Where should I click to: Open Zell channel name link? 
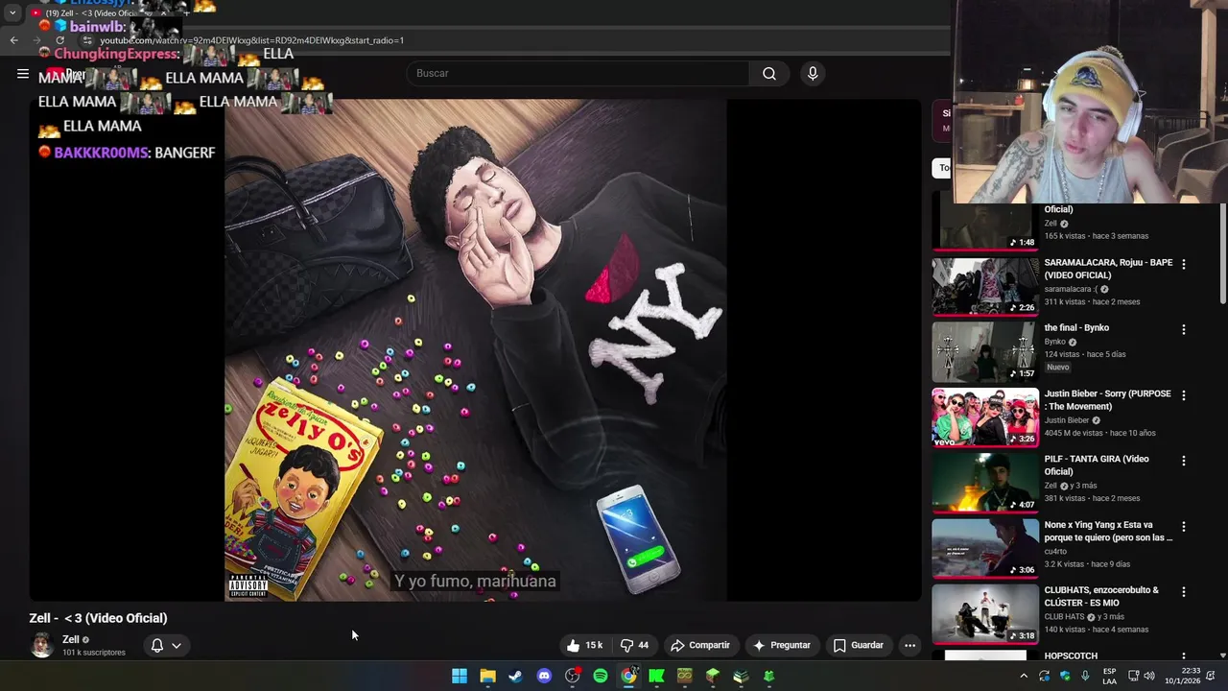point(71,639)
